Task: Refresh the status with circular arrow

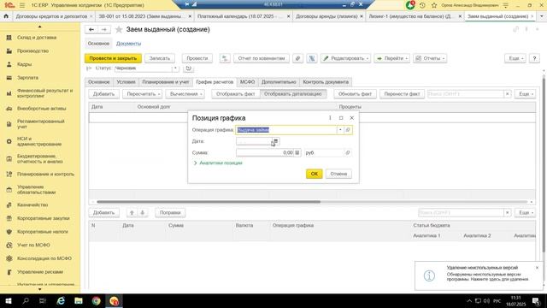Action: (x=188, y=68)
